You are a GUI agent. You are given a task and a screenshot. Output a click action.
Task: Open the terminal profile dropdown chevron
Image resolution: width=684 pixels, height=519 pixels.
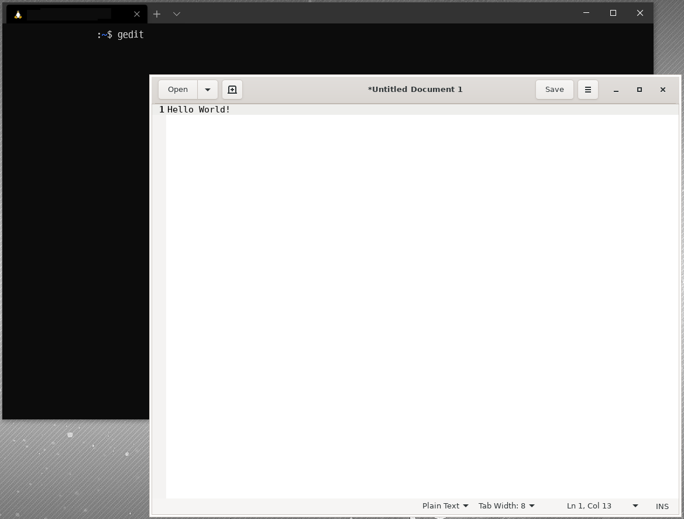click(177, 14)
